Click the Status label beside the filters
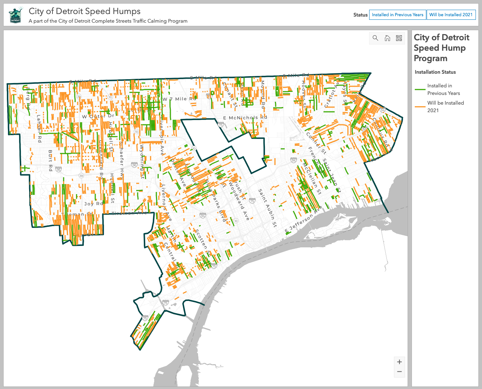This screenshot has height=389, width=482. point(360,15)
